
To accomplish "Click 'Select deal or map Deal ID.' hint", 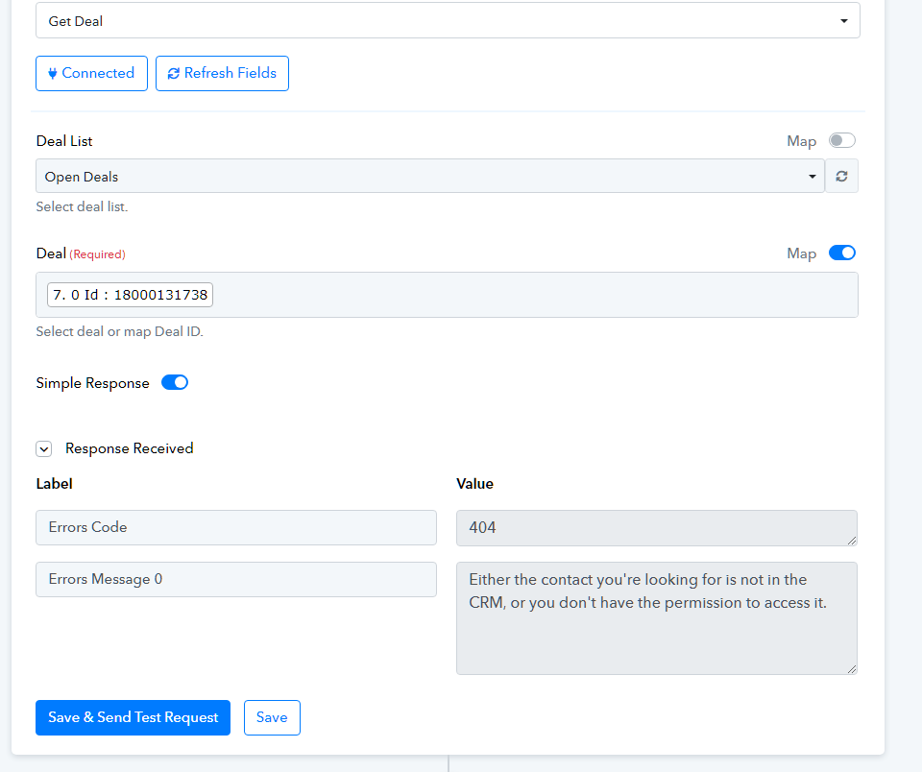I will [x=119, y=331].
